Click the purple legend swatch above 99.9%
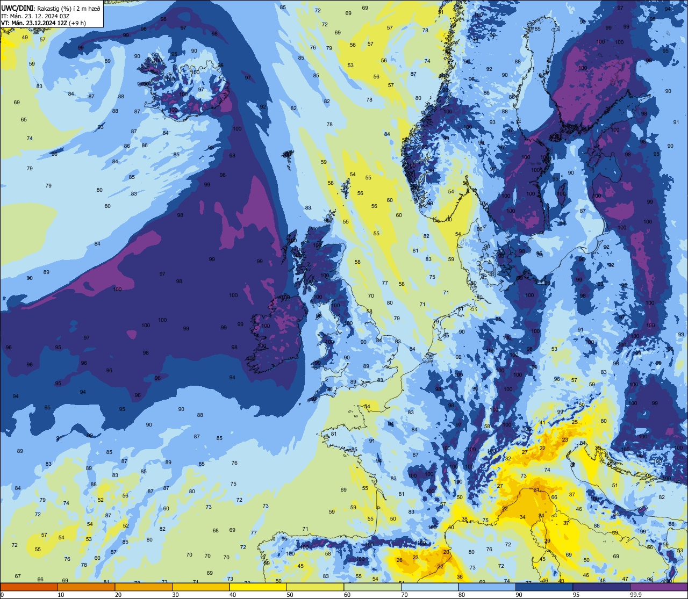The image size is (688, 599). tap(658, 587)
